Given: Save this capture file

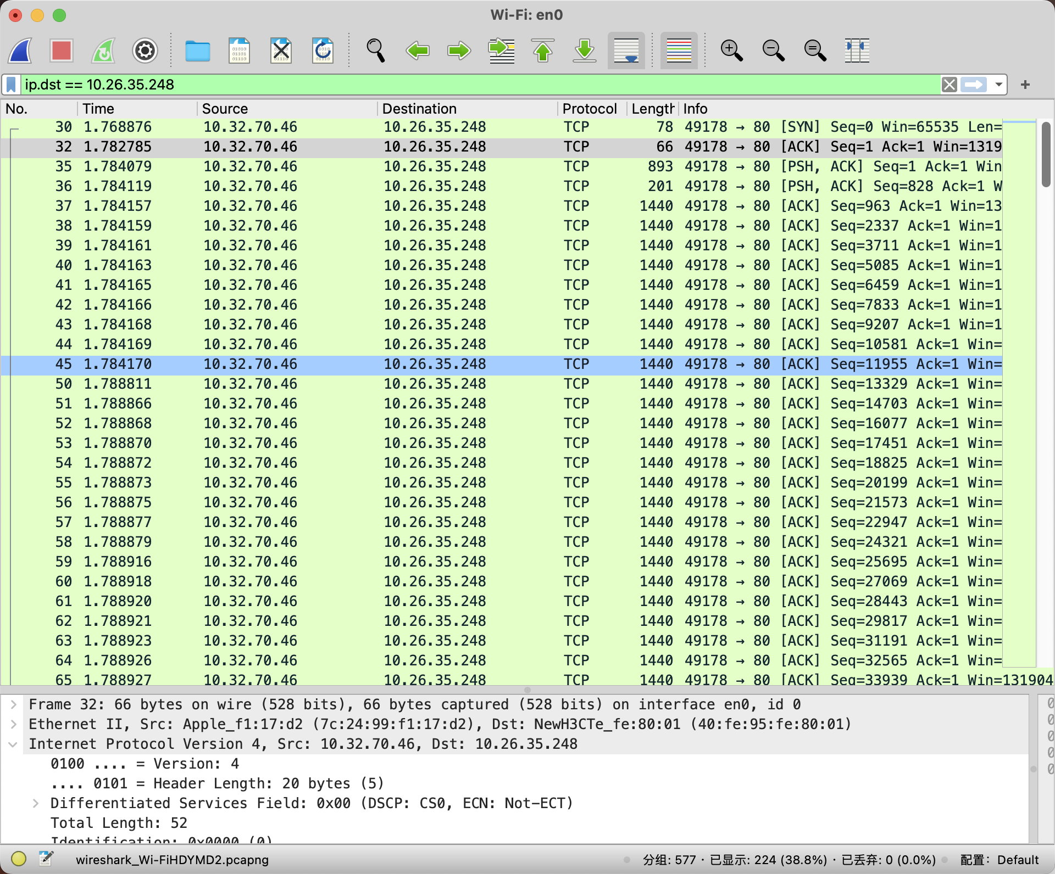Looking at the screenshot, I should (239, 51).
